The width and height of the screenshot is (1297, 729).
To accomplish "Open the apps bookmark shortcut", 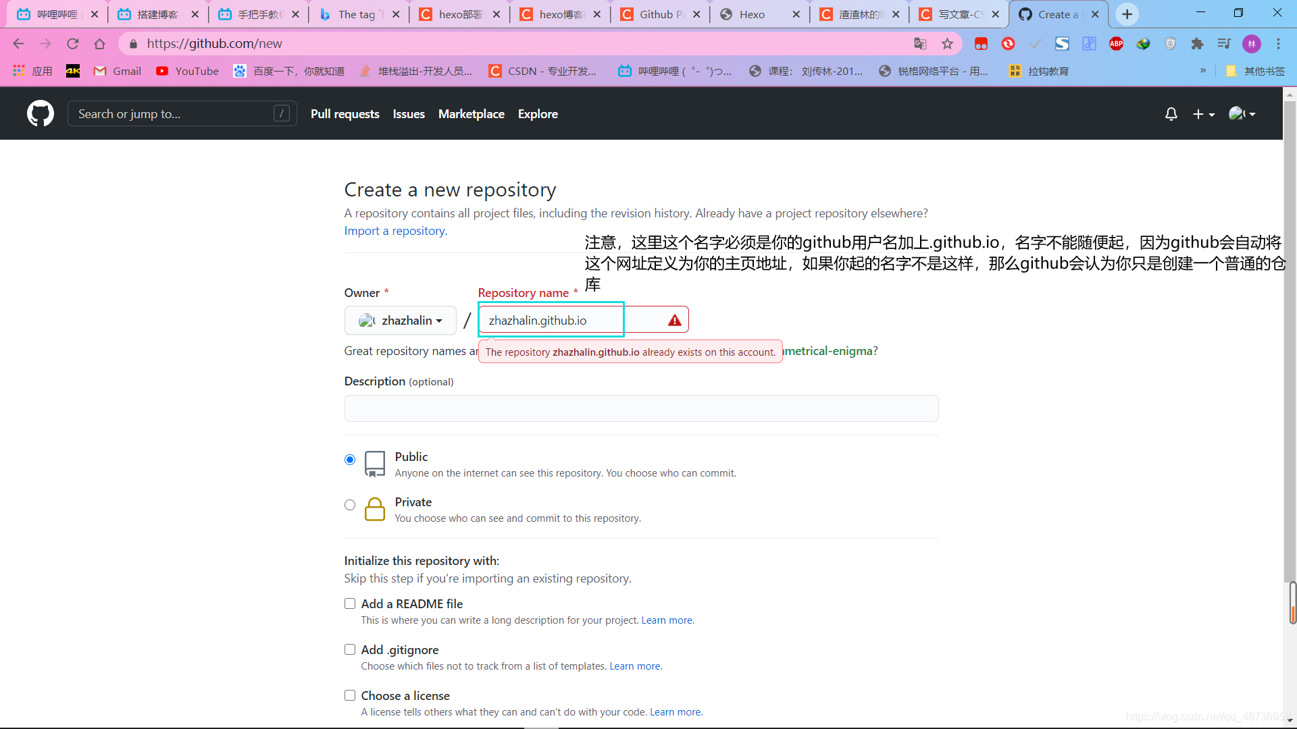I will tap(32, 71).
